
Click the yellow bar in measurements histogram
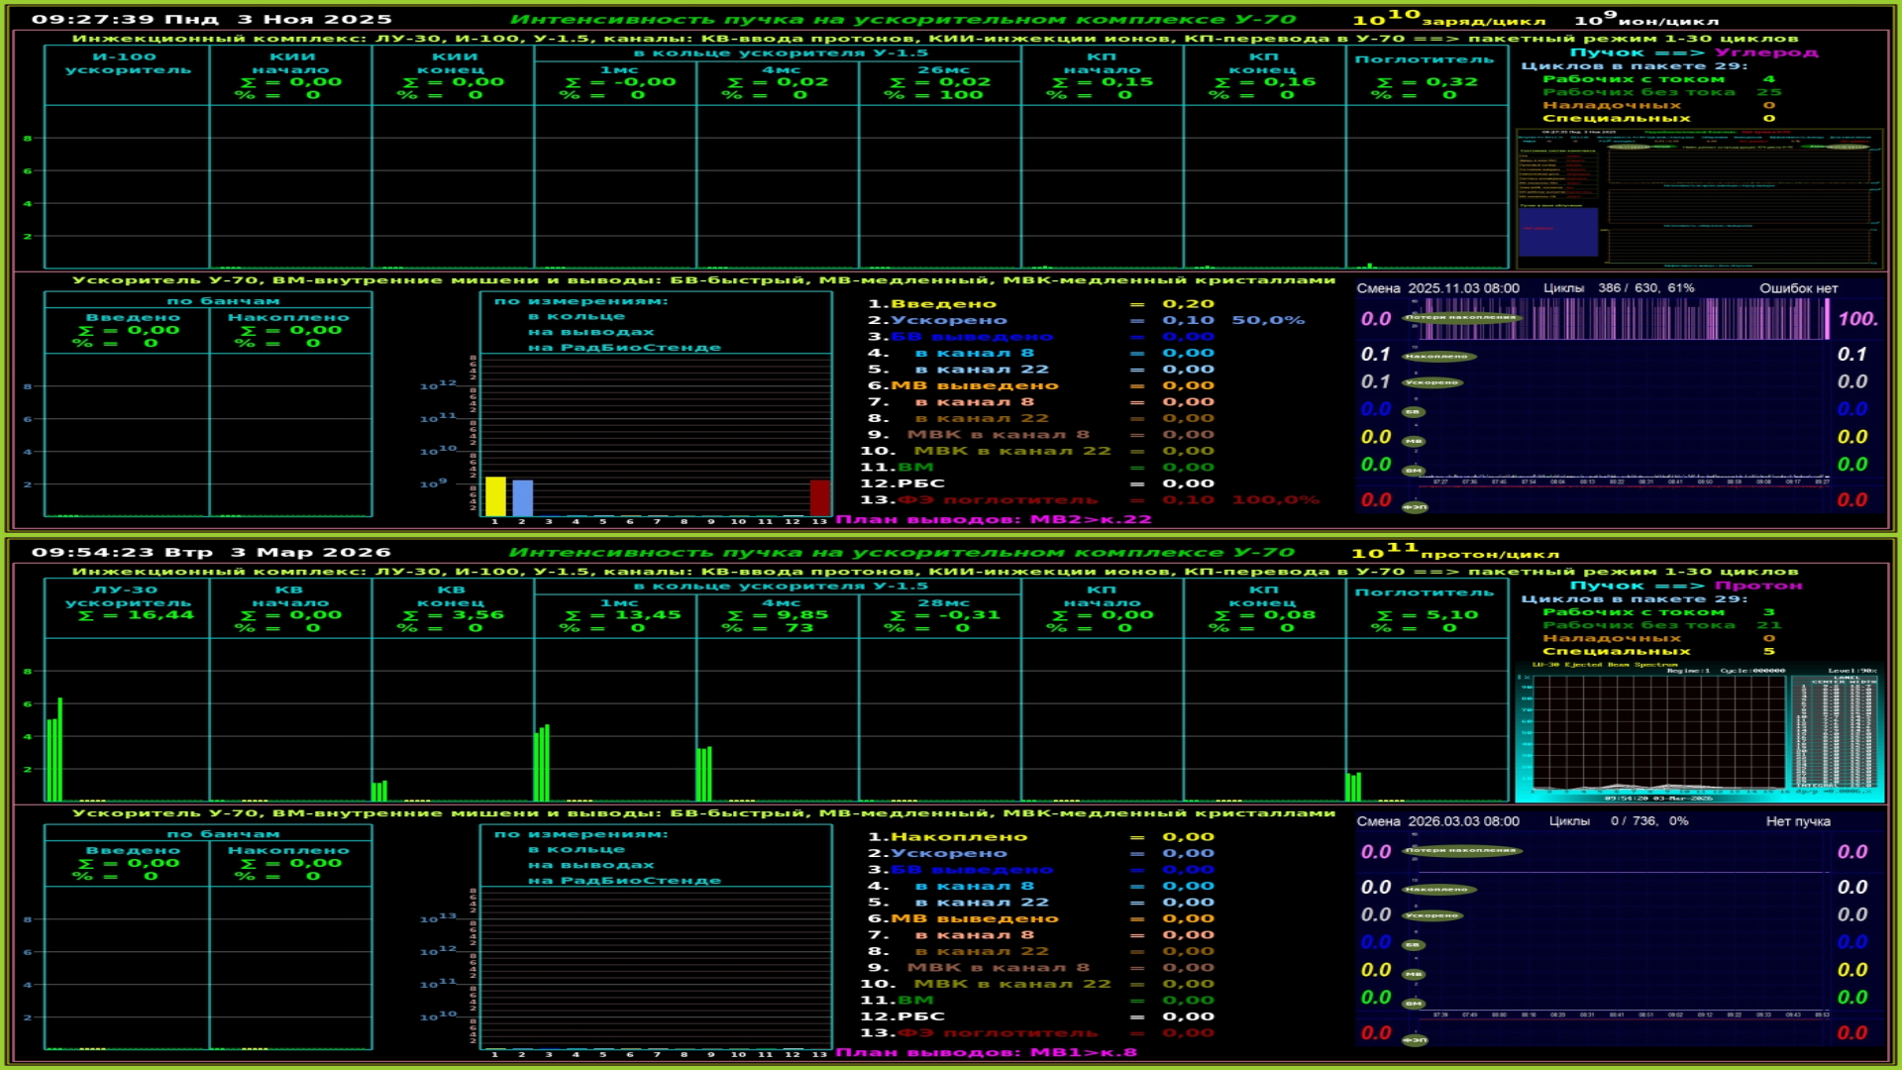[x=495, y=496]
